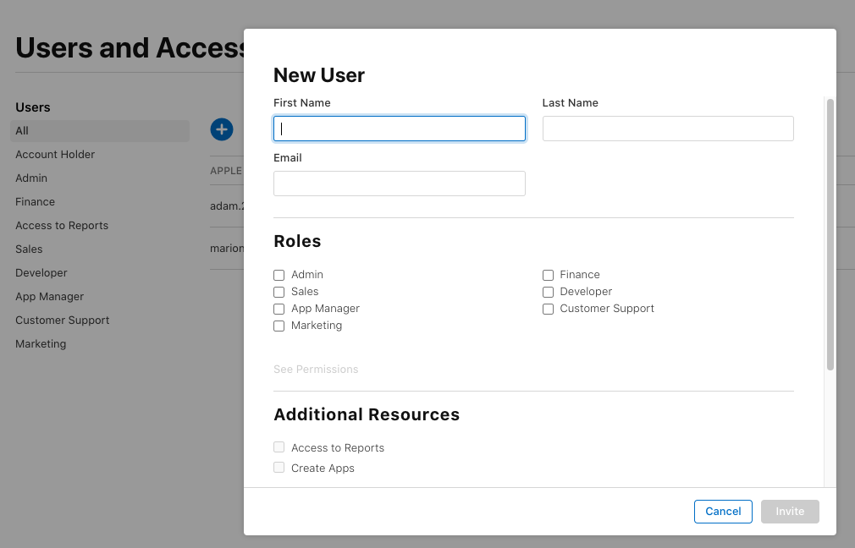The image size is (855, 548).
Task: Enable the Finance role checkbox
Action: point(548,275)
